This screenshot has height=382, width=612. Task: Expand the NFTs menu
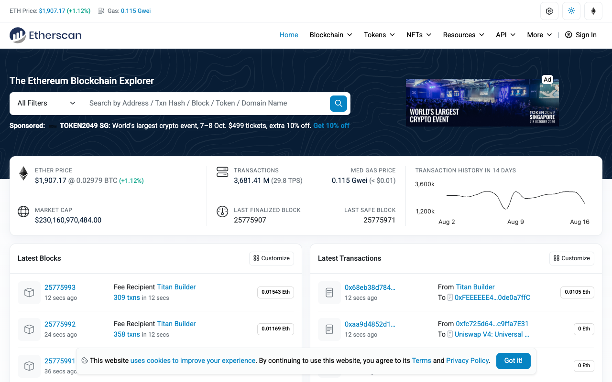[x=419, y=35]
